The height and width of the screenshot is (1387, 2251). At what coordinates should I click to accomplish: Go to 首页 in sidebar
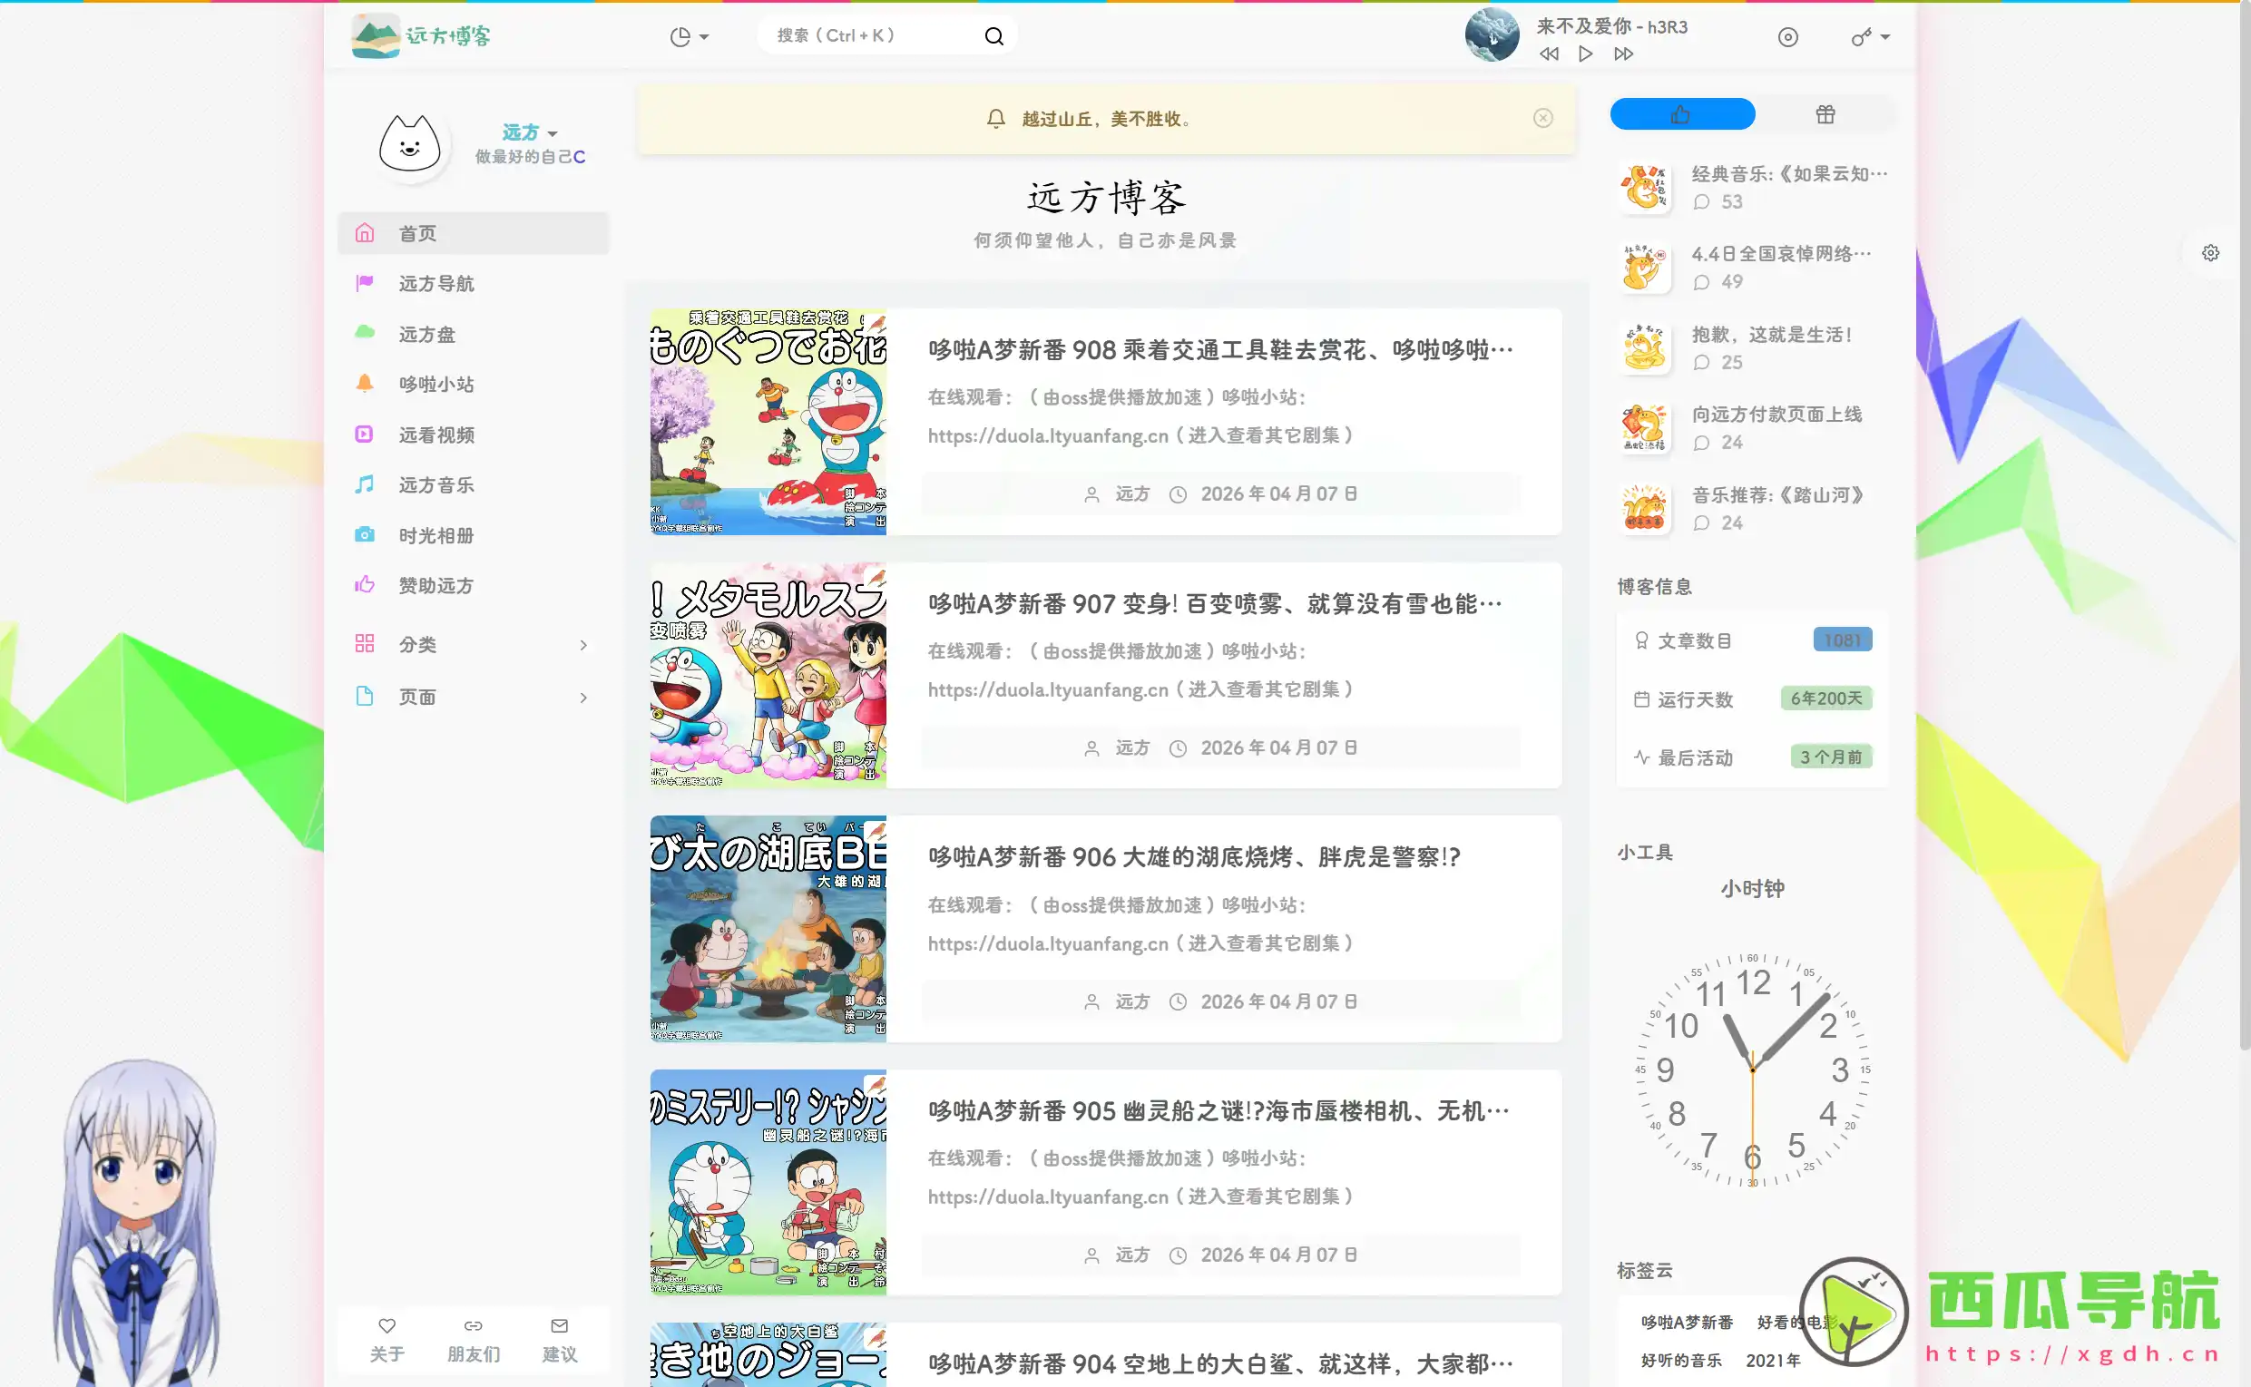[474, 233]
